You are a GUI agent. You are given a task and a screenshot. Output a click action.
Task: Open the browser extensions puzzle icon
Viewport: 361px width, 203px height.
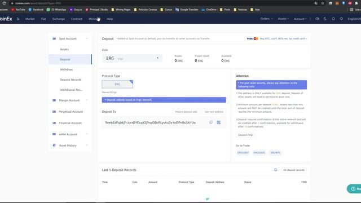coord(356,3)
